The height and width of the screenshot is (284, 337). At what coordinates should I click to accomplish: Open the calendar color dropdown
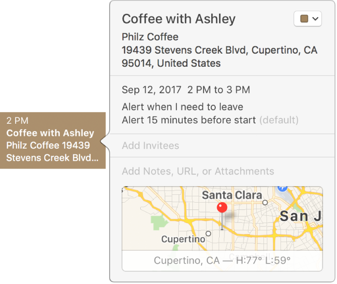(308, 19)
